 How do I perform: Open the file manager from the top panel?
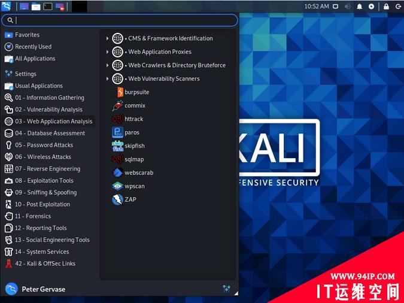click(x=36, y=7)
